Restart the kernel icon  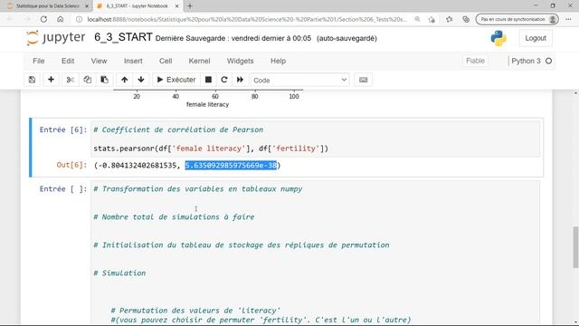point(224,80)
